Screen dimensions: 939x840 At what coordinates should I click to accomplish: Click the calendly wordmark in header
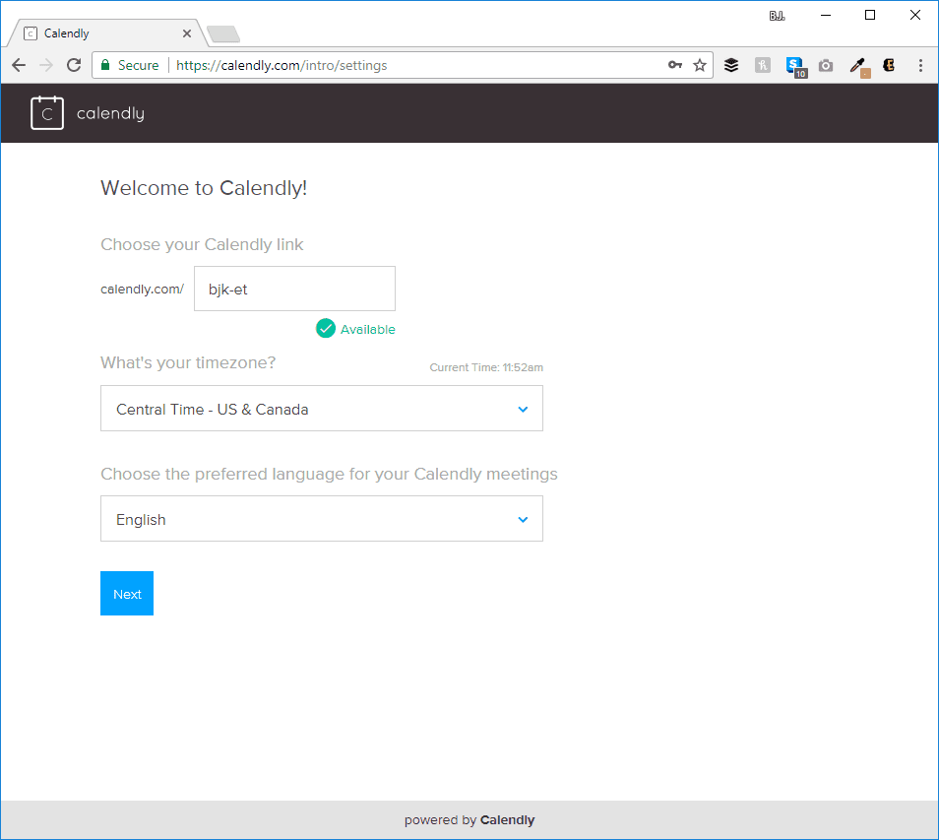click(111, 113)
